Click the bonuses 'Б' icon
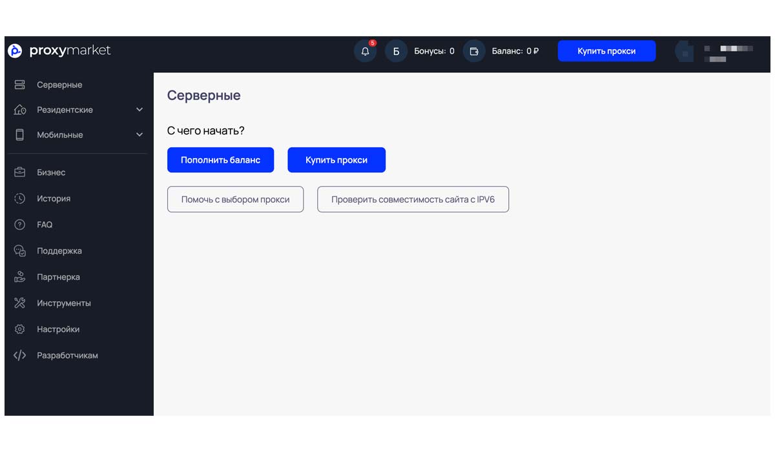This screenshot has width=775, height=452. point(396,52)
